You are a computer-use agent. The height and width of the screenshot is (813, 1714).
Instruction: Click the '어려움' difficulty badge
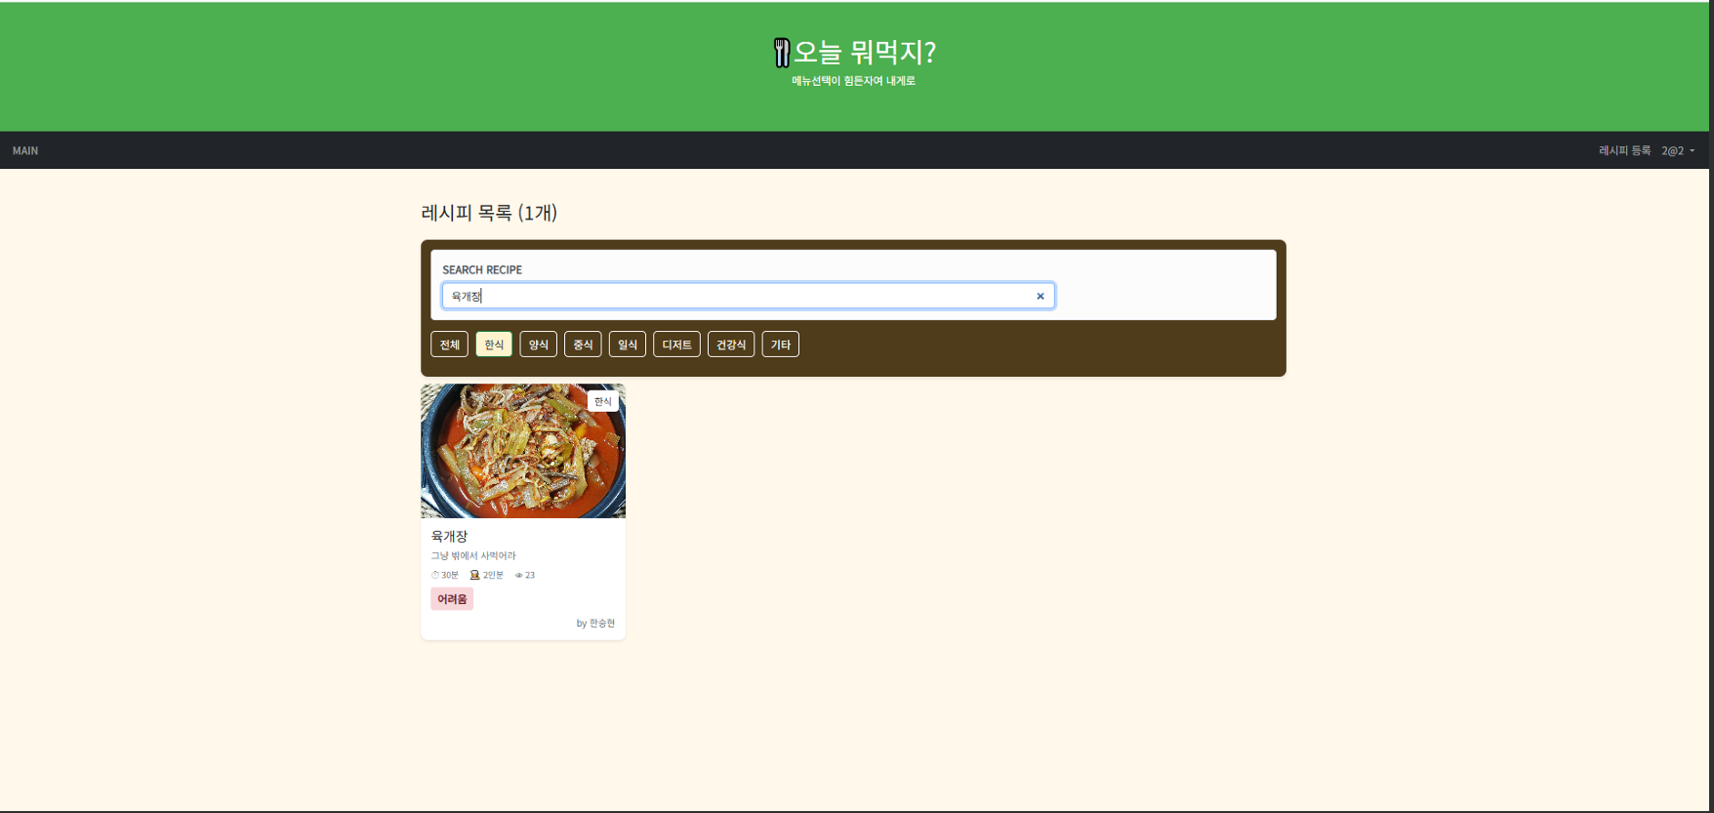(452, 599)
